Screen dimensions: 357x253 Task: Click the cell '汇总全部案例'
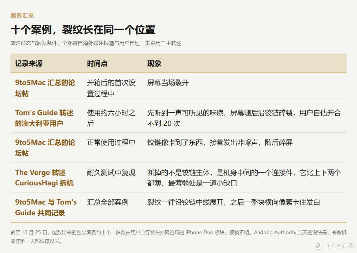coord(108,202)
